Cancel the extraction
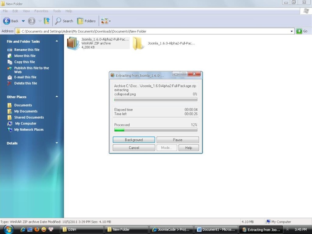312x234 pixels. click(134, 148)
